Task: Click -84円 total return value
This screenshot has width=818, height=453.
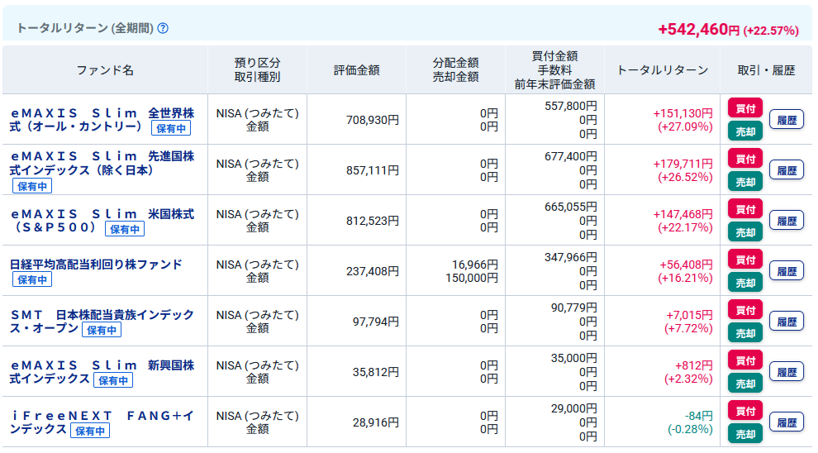Action: (x=699, y=416)
